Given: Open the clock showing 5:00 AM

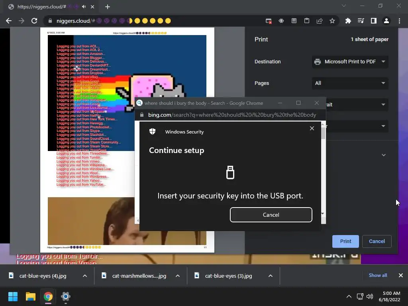Looking at the screenshot, I should tap(389, 296).
